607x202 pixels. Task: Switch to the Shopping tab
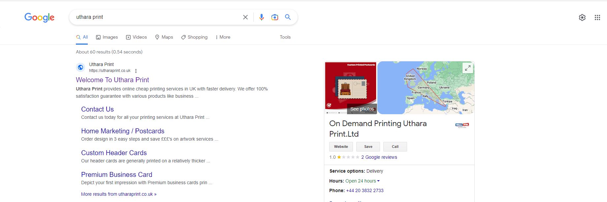click(x=194, y=37)
